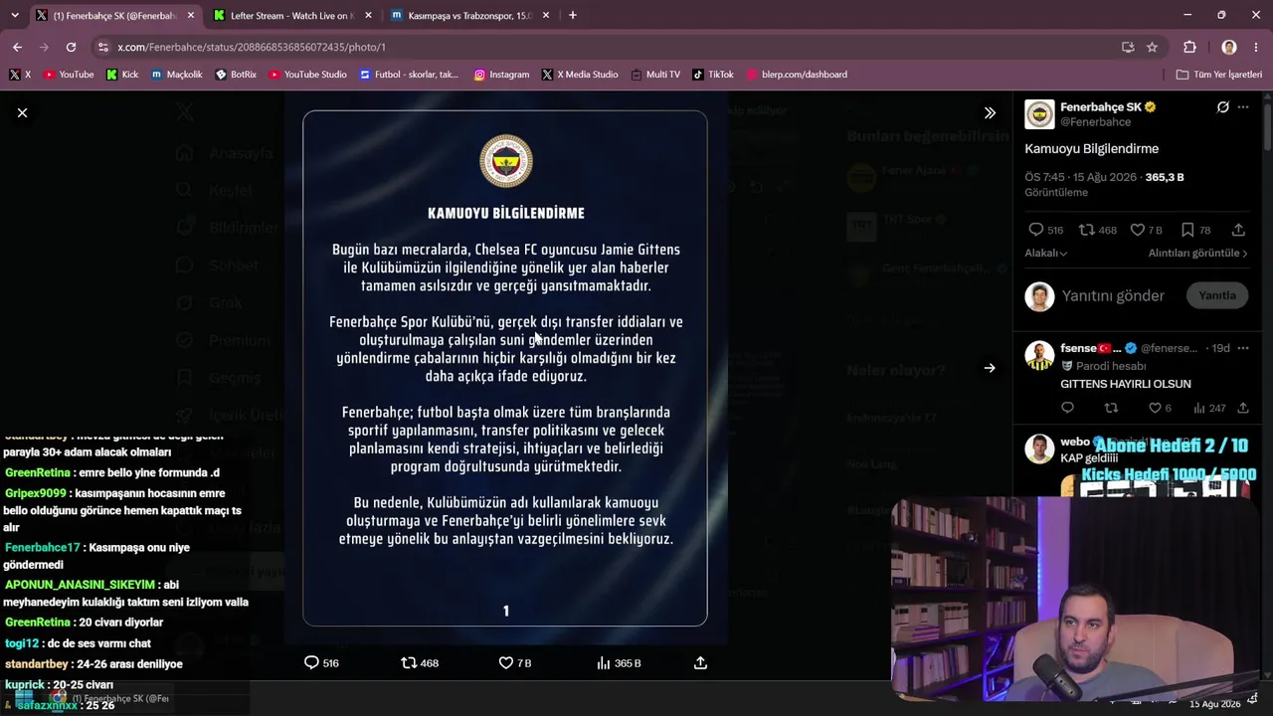The image size is (1273, 716).
Task: Repost icon in side panel showing 468
Action: (1086, 230)
